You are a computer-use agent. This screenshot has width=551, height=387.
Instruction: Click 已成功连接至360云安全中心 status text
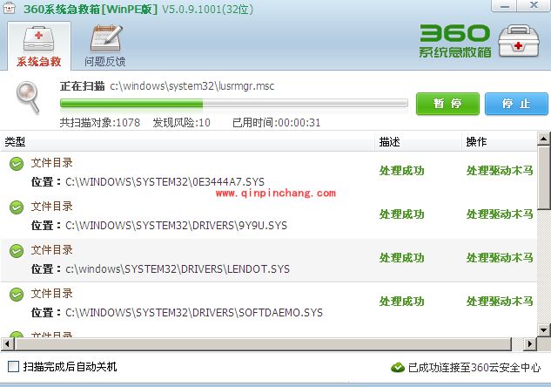pyautogui.click(x=474, y=368)
